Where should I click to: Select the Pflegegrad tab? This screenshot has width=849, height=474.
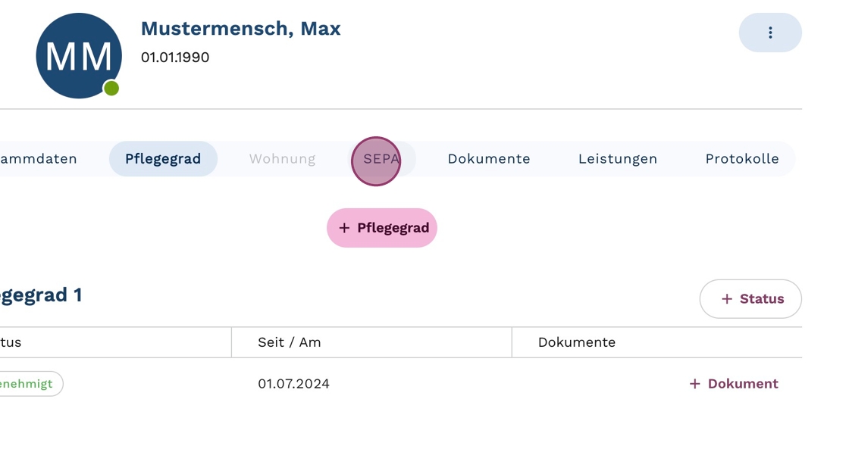coord(163,159)
